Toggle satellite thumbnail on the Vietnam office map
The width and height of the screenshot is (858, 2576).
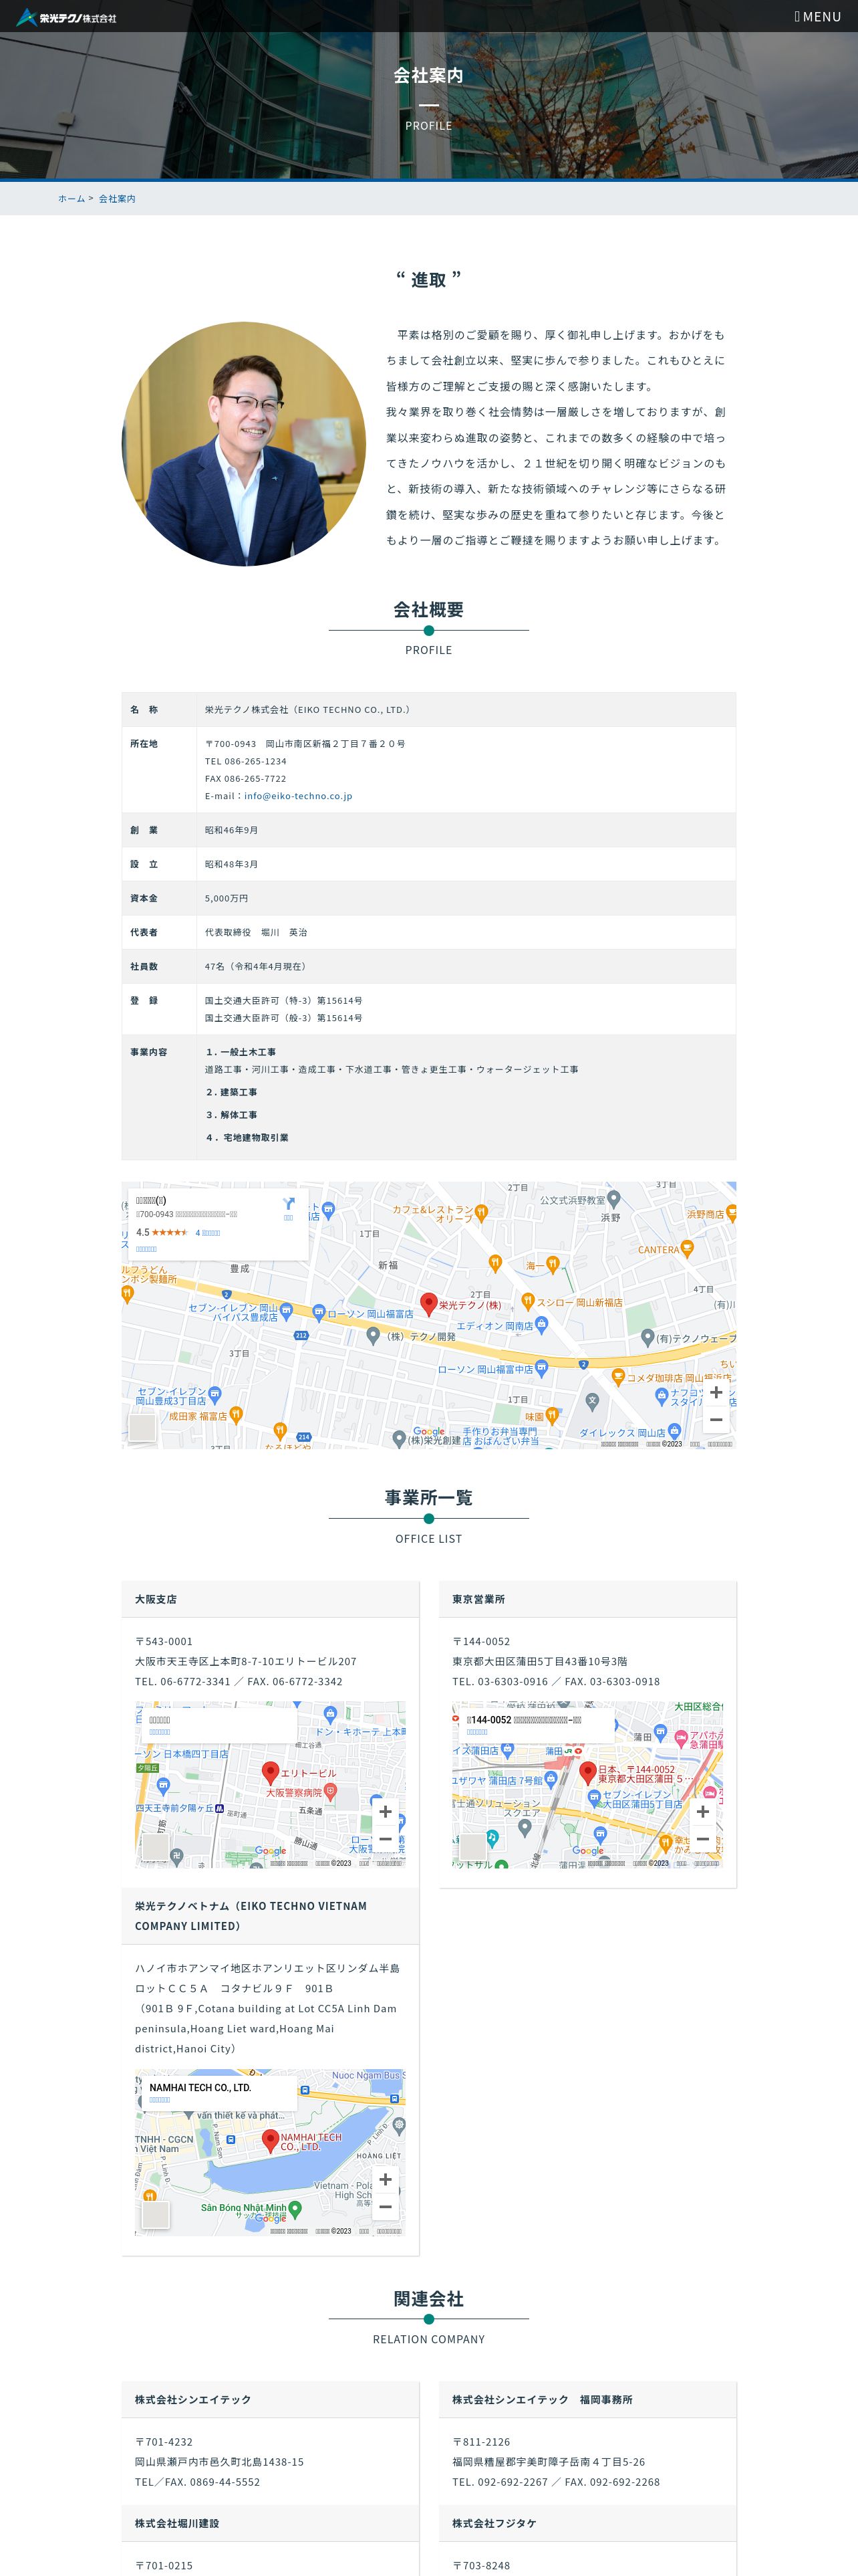click(x=156, y=2214)
